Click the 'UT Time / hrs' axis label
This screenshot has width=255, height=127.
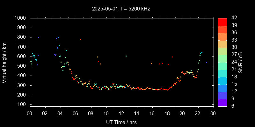(x=121, y=122)
